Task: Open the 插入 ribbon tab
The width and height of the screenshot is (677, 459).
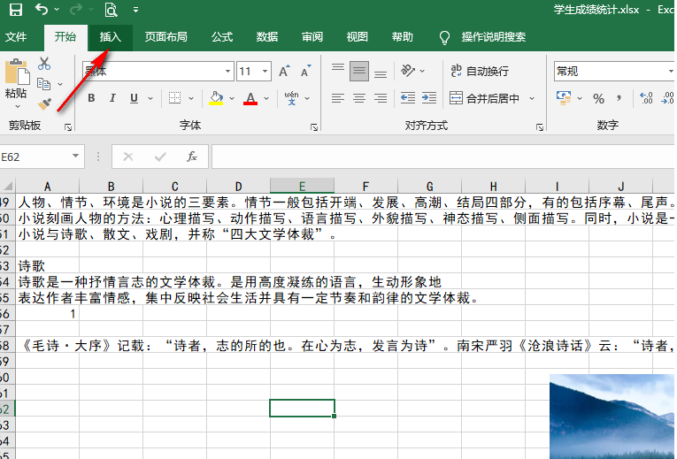Action: (x=110, y=37)
